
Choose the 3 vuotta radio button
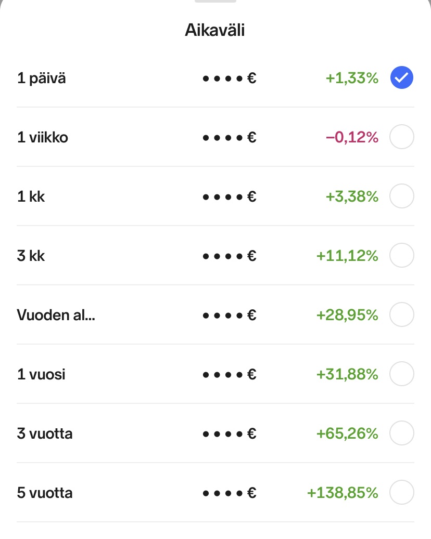click(x=402, y=433)
